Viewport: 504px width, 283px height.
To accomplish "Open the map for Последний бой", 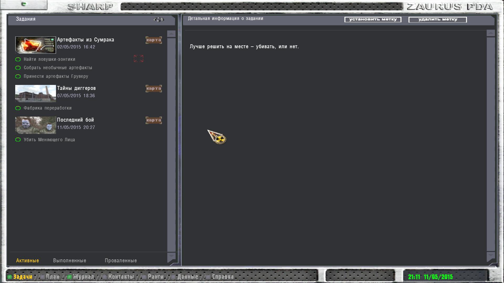I will click(x=154, y=120).
